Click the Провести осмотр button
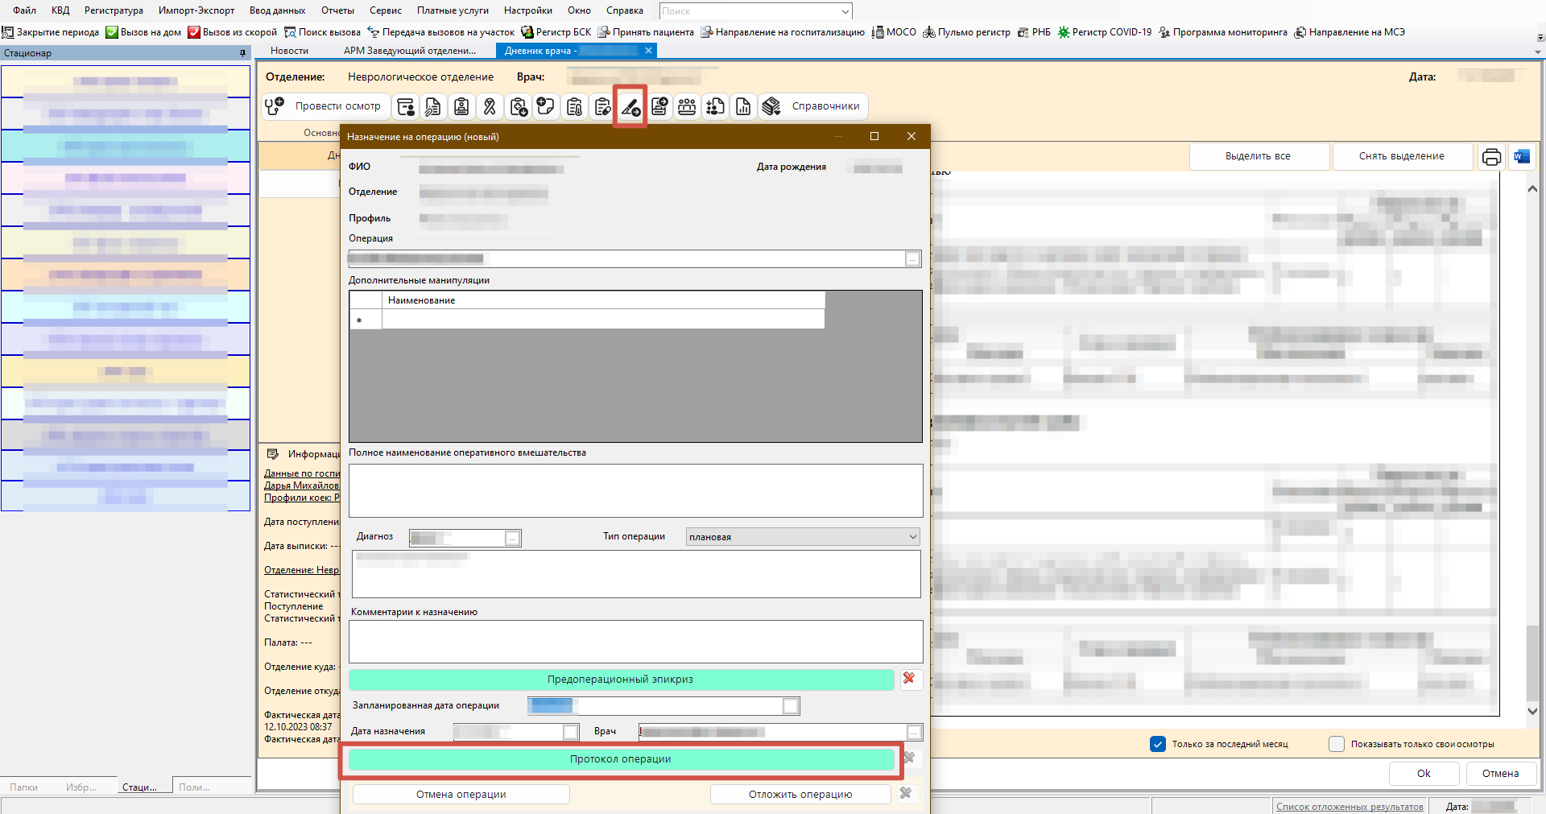Image resolution: width=1546 pixels, height=814 pixels. tap(326, 106)
